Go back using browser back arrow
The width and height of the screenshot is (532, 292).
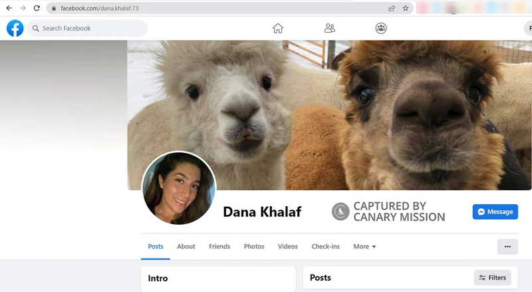(x=9, y=8)
